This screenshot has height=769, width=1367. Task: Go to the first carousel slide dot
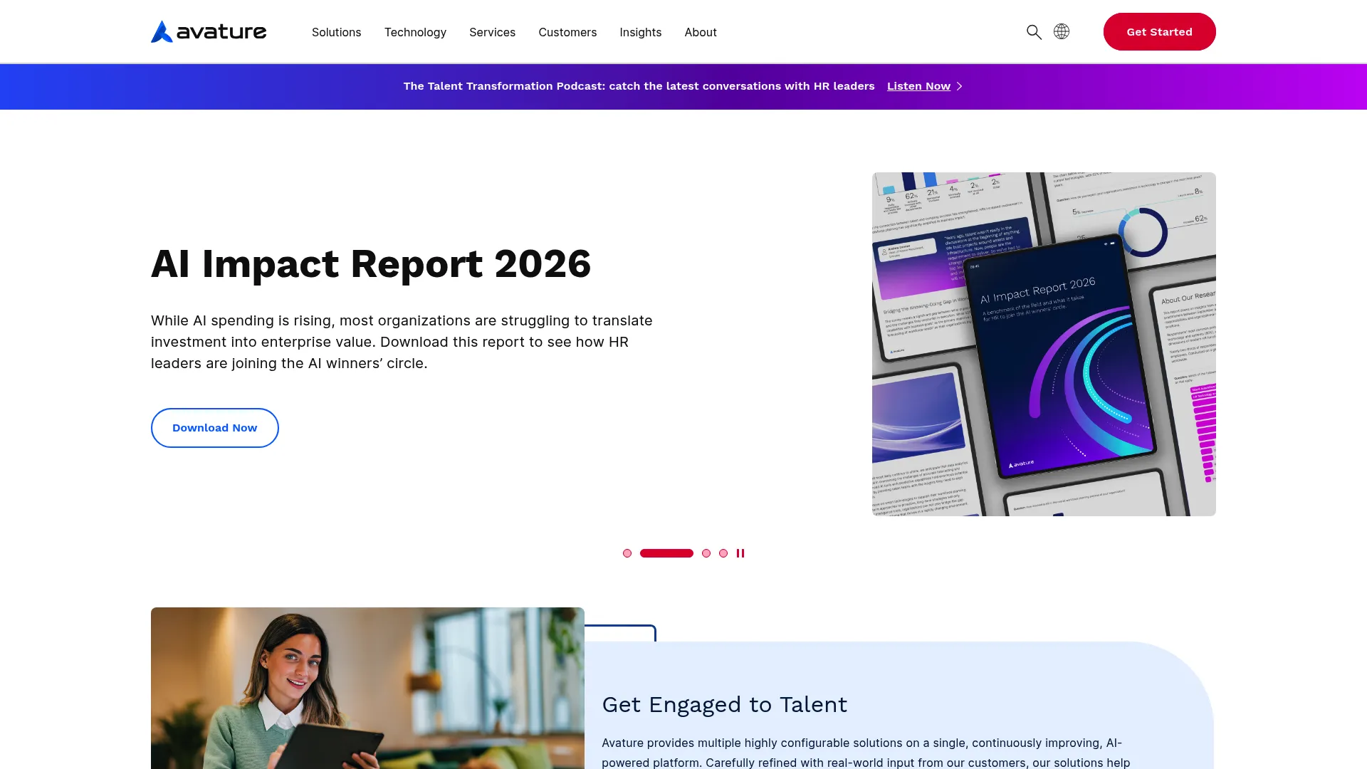[x=627, y=553]
